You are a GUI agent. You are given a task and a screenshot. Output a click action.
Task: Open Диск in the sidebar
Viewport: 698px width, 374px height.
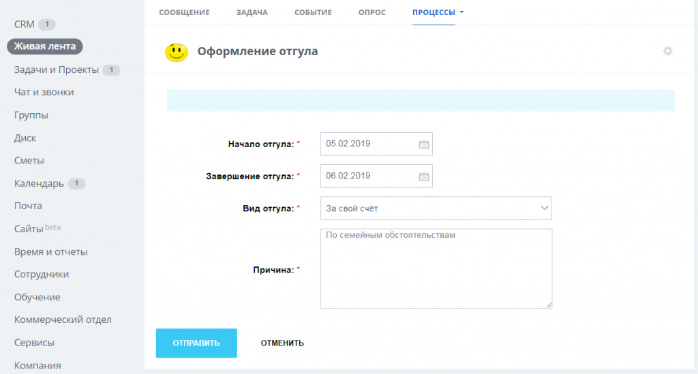coord(25,138)
